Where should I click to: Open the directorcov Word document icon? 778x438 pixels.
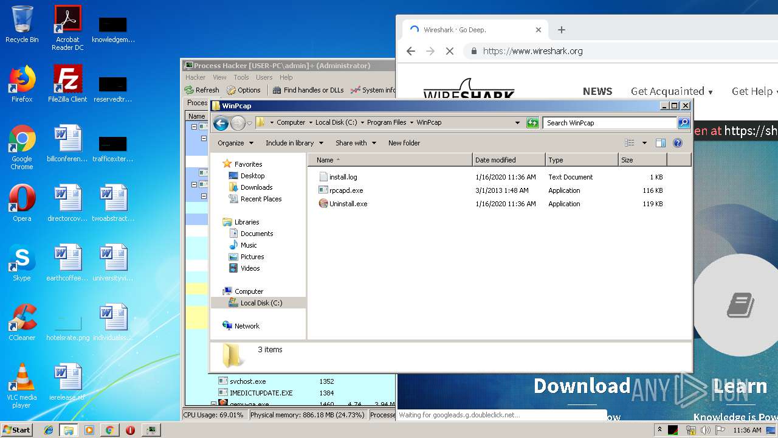coord(67,203)
